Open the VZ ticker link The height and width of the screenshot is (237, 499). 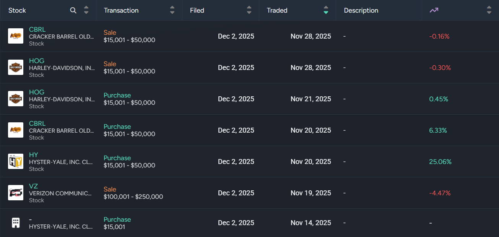point(33,186)
